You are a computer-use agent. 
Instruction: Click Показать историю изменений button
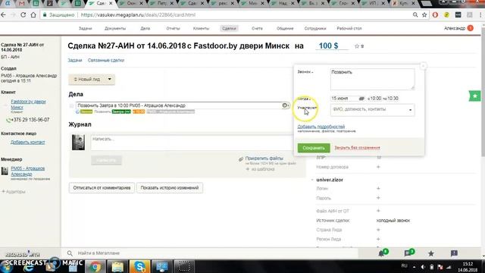(x=170, y=188)
